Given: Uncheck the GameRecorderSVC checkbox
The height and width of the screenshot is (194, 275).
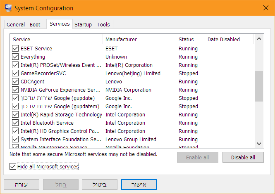Looking at the screenshot, I should click(15, 73).
